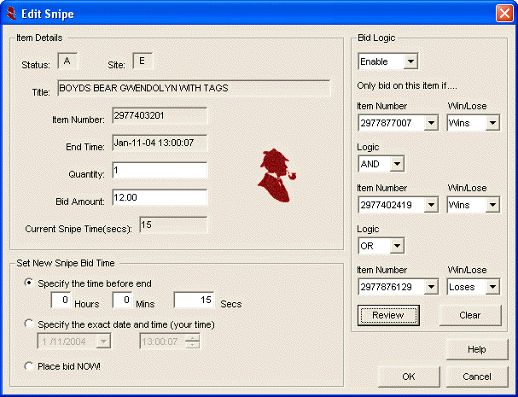Open the OR logic operator dropdown
Screen dimensions: 518x397
click(x=397, y=246)
